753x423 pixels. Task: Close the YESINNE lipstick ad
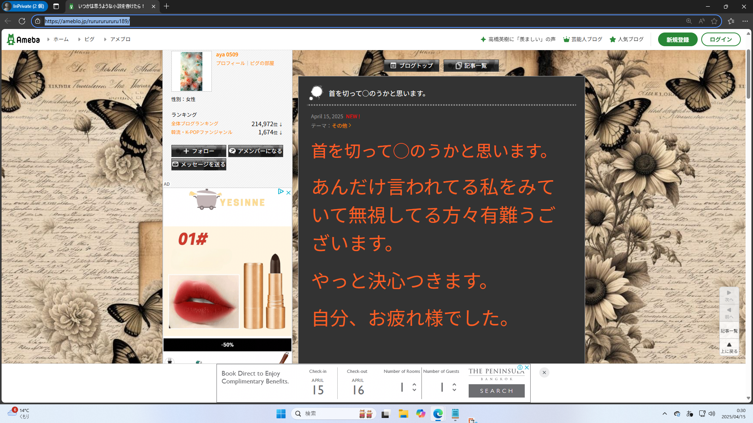(x=288, y=192)
